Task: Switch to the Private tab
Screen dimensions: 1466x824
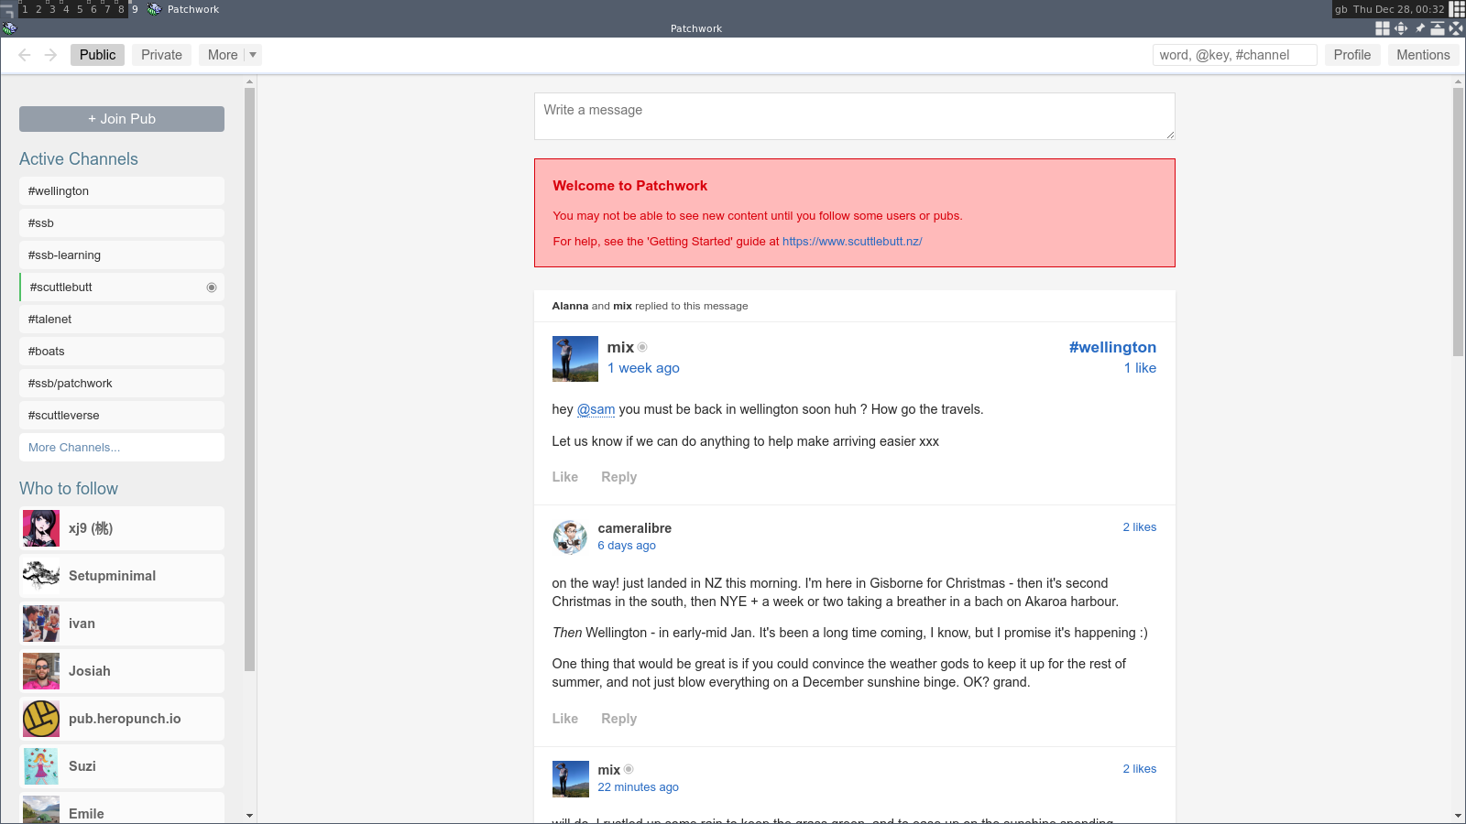Action: coord(162,55)
